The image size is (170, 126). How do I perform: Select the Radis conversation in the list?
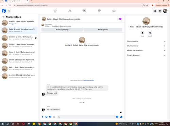[19, 30]
